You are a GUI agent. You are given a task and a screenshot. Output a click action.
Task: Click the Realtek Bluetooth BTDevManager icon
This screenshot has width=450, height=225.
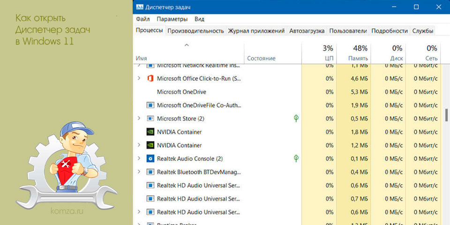pos(150,172)
